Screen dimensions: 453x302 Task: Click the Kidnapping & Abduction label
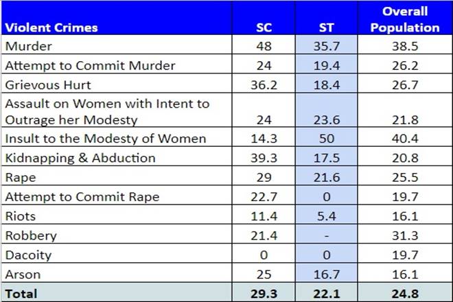click(x=80, y=158)
